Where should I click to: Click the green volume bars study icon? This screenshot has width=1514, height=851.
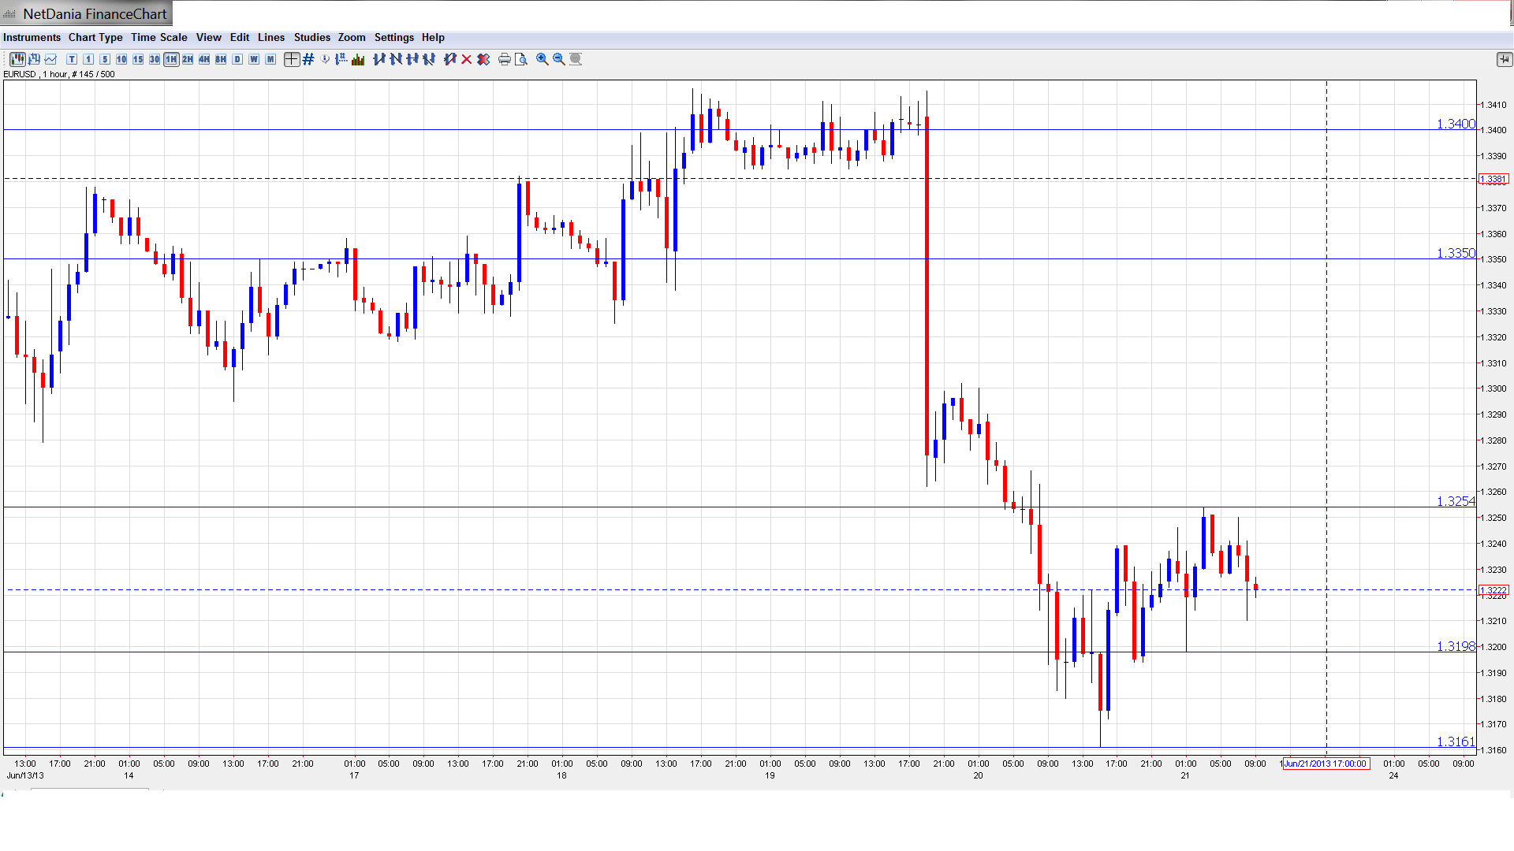pos(358,59)
